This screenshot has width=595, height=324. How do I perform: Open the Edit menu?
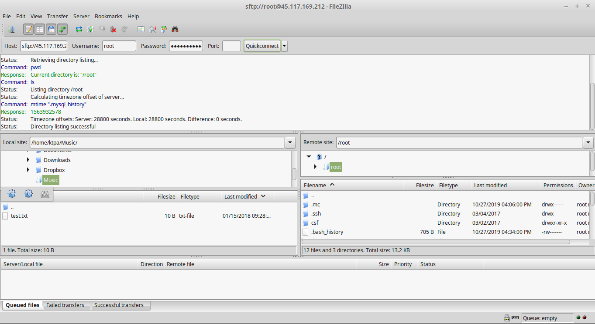pyautogui.click(x=21, y=16)
